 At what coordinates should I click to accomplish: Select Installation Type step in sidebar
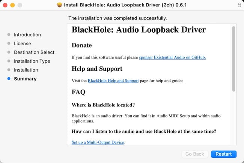click(x=32, y=61)
